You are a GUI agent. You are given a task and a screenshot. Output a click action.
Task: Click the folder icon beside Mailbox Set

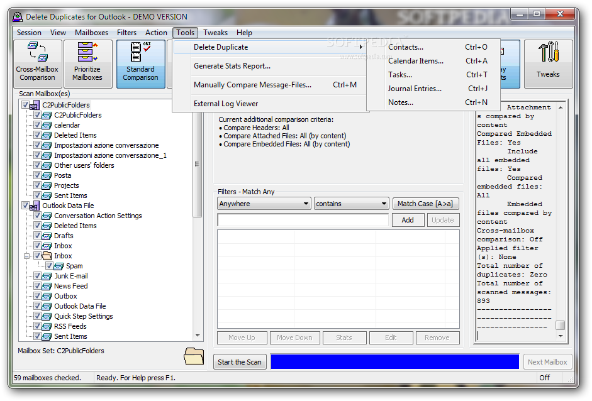(194, 356)
